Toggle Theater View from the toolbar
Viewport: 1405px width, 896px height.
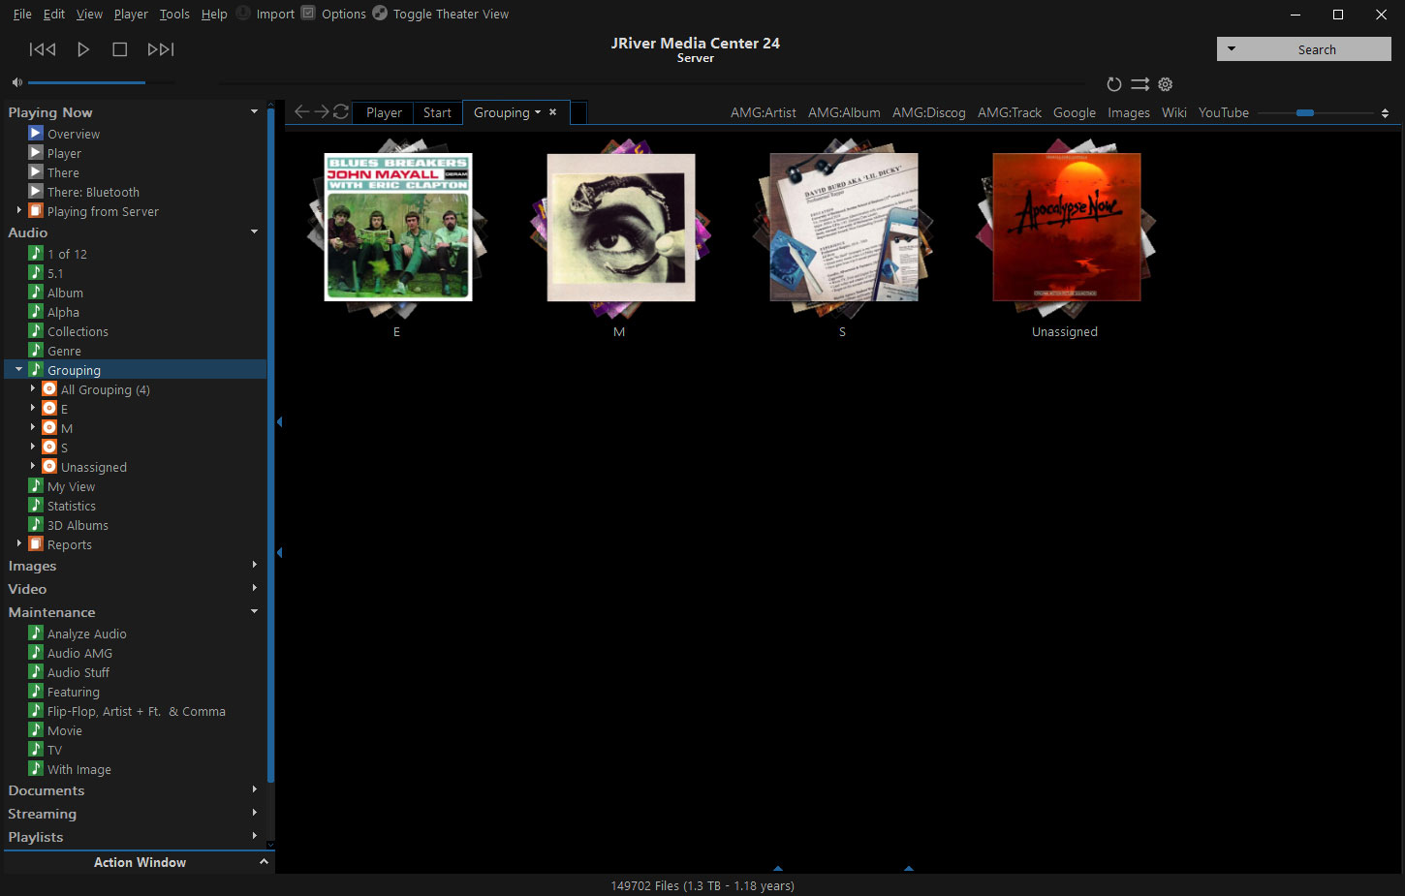[x=441, y=14]
